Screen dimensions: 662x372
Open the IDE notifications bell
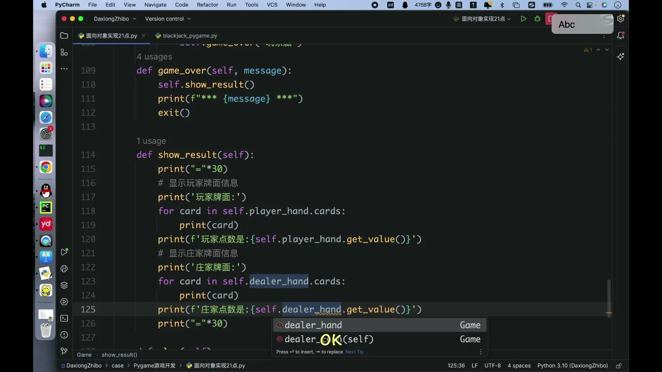[x=621, y=35]
